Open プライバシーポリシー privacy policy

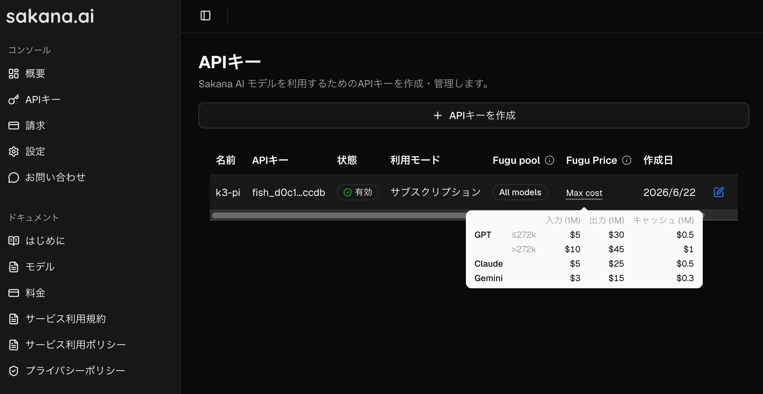click(x=75, y=371)
